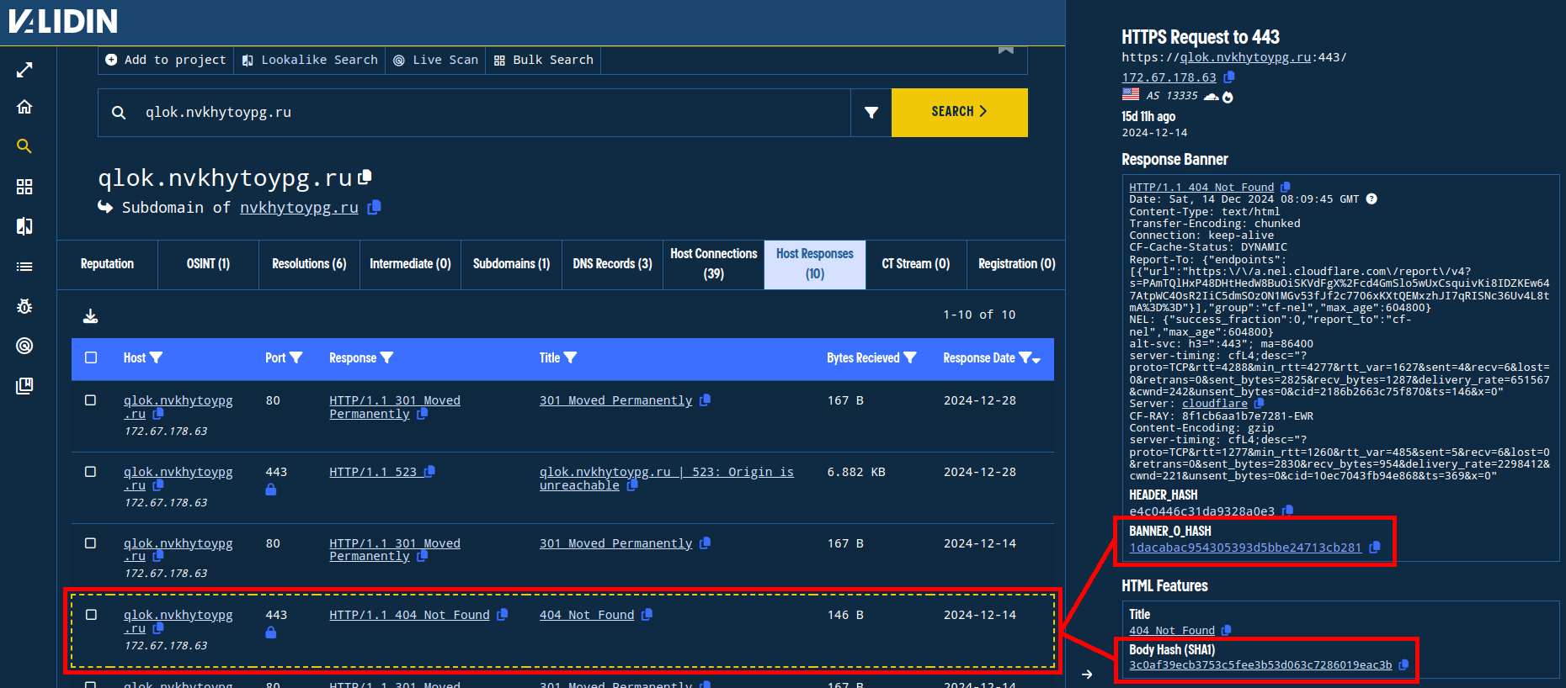Toggle Response Date sort arrow

point(1036,360)
